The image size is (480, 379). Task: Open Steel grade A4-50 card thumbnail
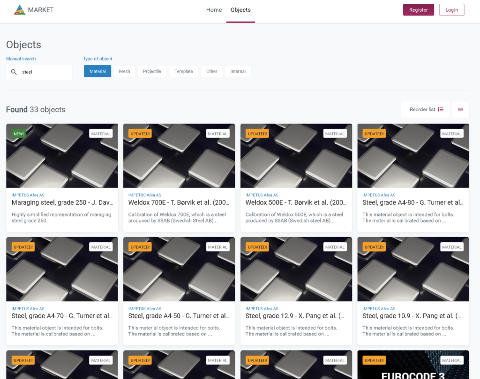(179, 269)
